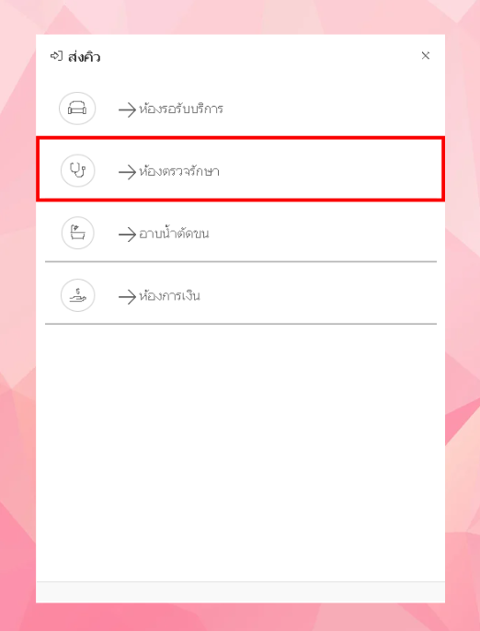
Task: Click blank space in highlighted ห้องตรวจรักษา row
Action: [330, 169]
